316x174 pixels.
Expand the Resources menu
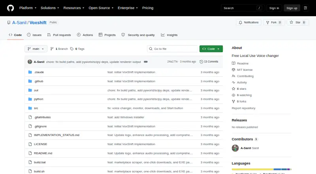[x=74, y=8]
